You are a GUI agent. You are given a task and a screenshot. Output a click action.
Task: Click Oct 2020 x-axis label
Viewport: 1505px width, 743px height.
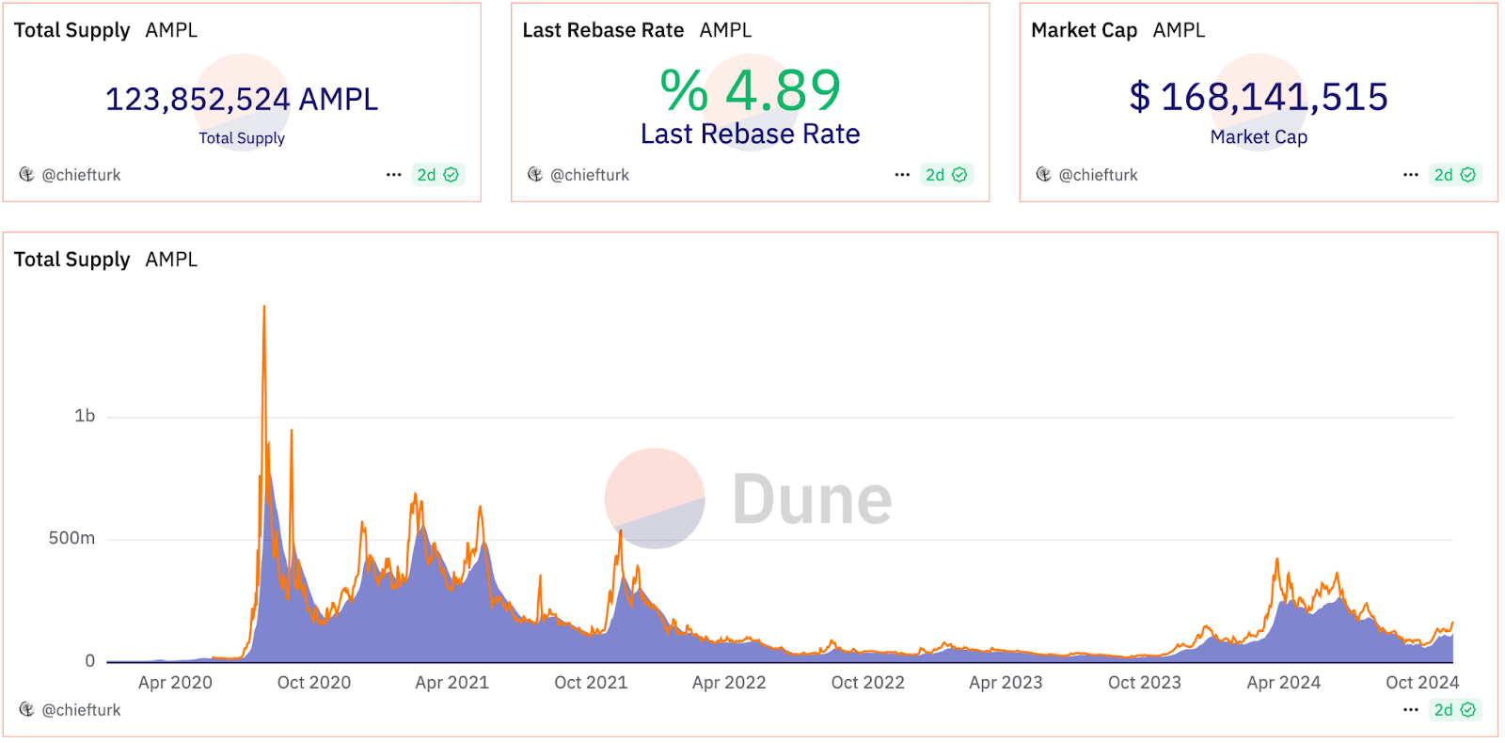coord(314,683)
